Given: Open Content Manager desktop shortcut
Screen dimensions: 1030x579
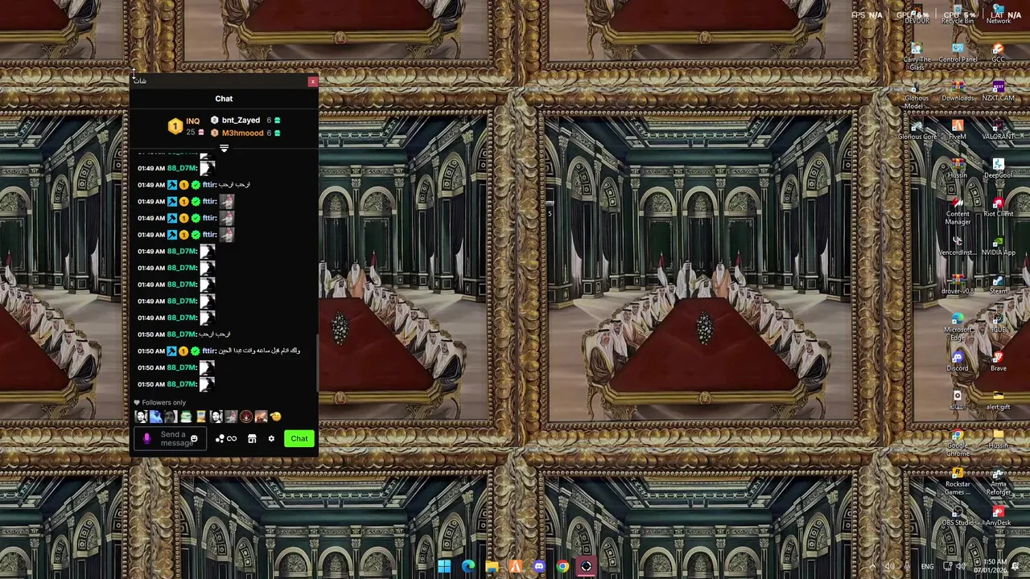Looking at the screenshot, I should 958,211.
